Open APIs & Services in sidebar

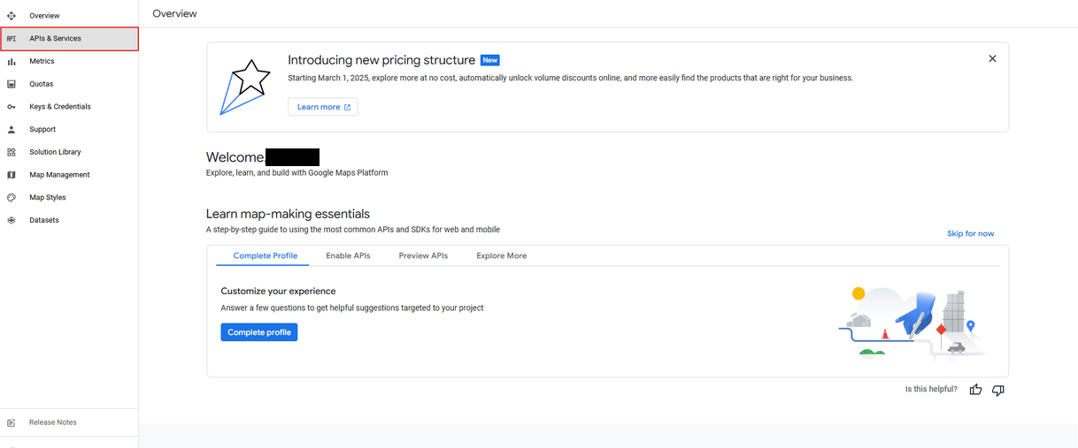pyautogui.click(x=69, y=39)
